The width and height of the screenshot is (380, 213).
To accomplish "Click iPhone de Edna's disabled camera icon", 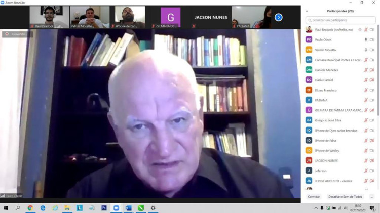I will click(372, 140).
